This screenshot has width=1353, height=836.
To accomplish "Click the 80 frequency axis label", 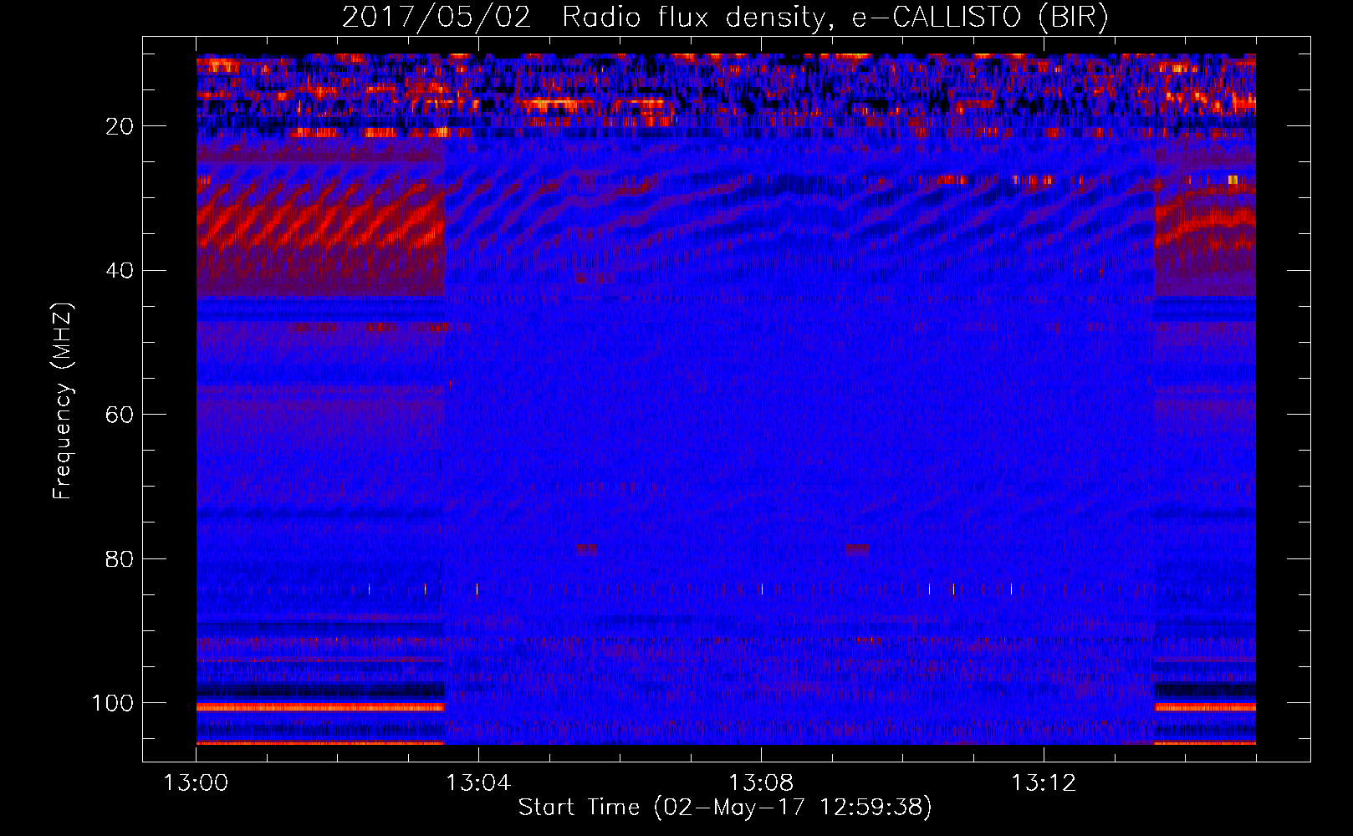I will (120, 558).
